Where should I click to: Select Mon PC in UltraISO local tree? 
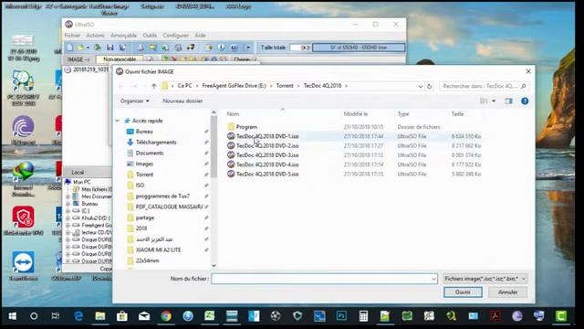tap(81, 182)
